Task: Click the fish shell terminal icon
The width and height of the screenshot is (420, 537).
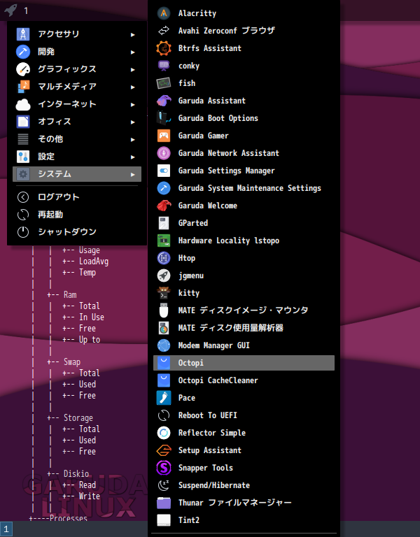Action: [164, 83]
